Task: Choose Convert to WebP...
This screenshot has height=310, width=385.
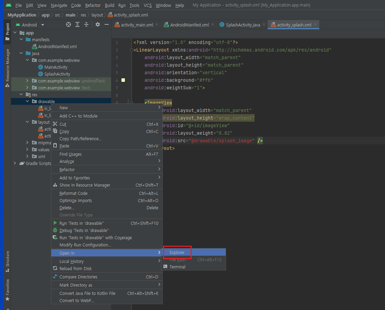Action: pos(107,301)
